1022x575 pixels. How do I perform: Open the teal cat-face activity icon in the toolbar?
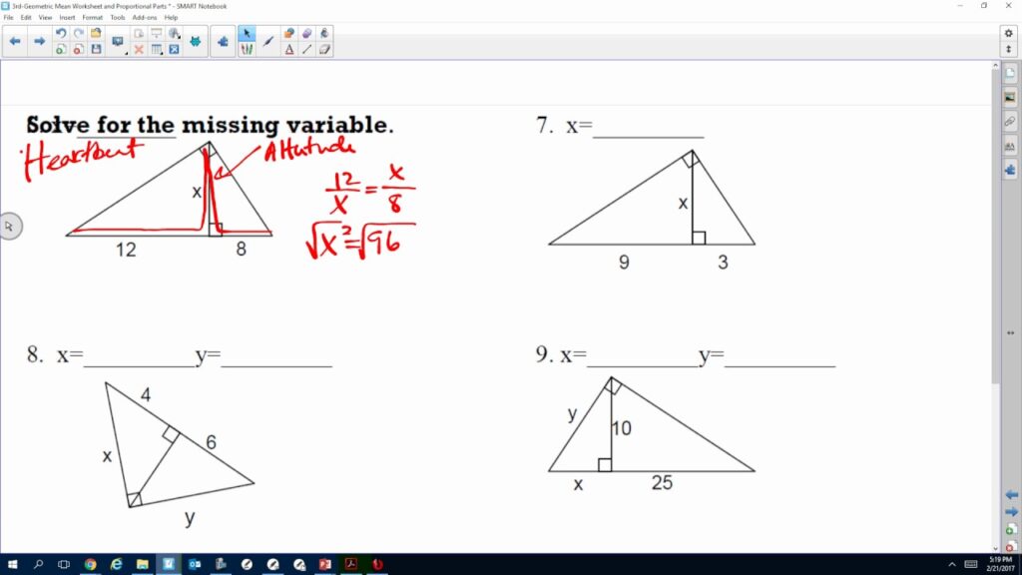click(195, 41)
